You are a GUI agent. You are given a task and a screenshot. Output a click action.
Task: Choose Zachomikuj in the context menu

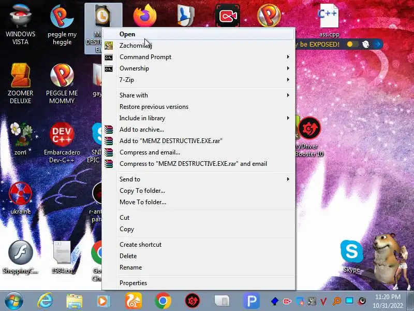click(199, 46)
